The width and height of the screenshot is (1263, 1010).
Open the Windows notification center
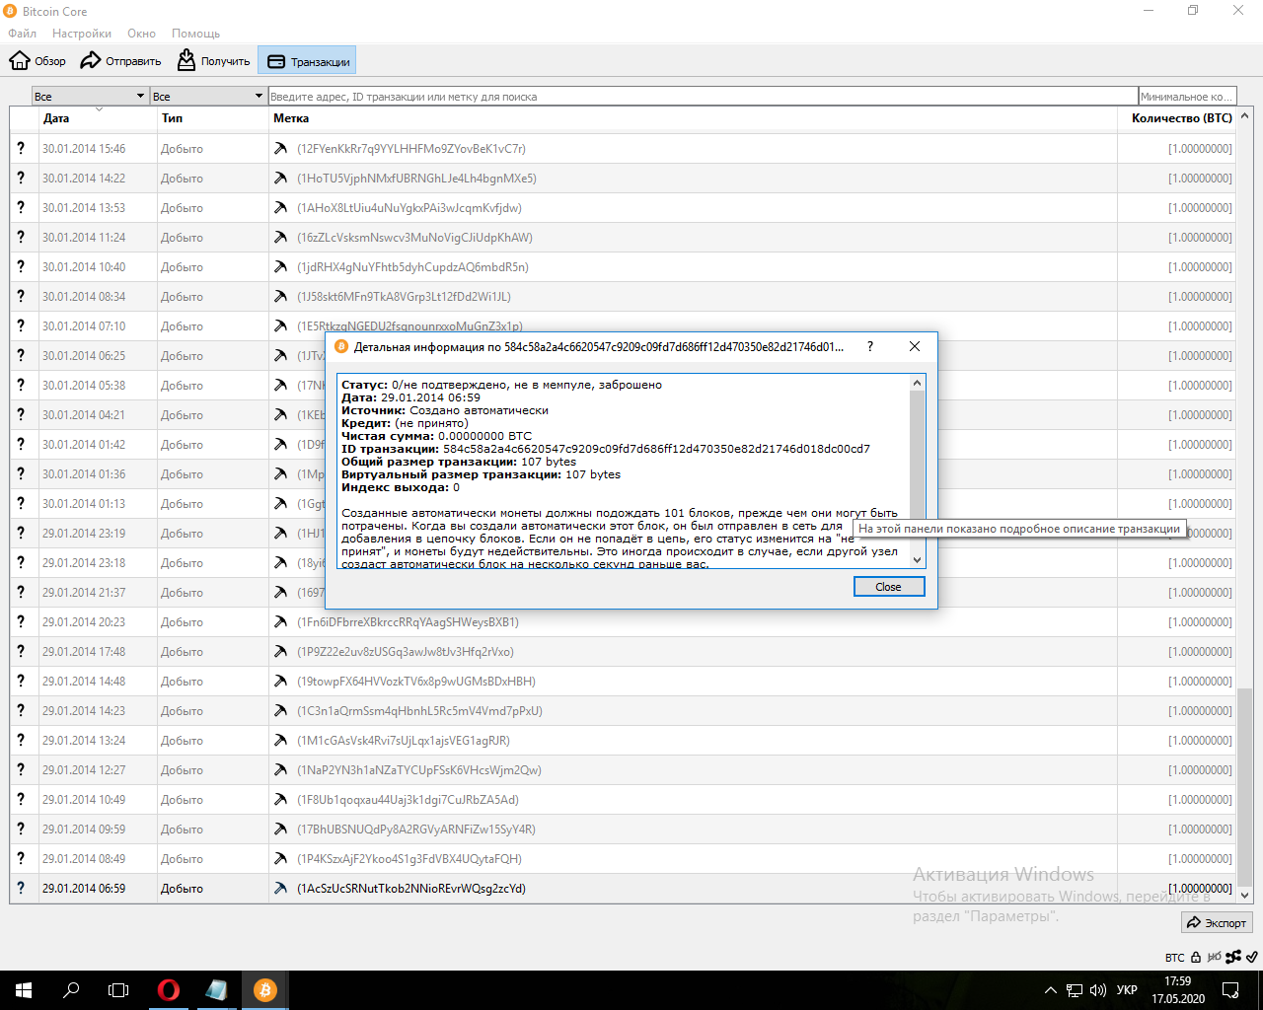pos(1230,990)
